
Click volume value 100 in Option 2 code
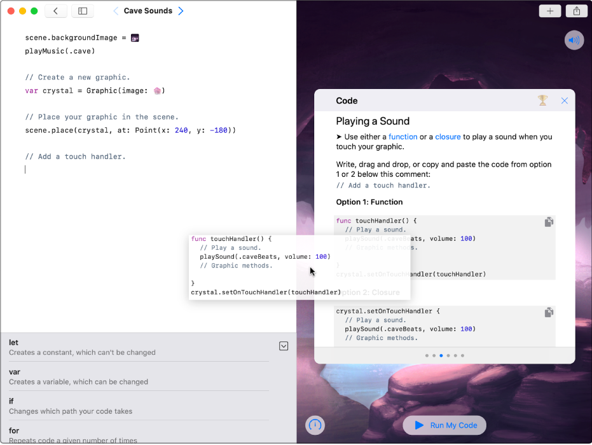tap(466, 329)
